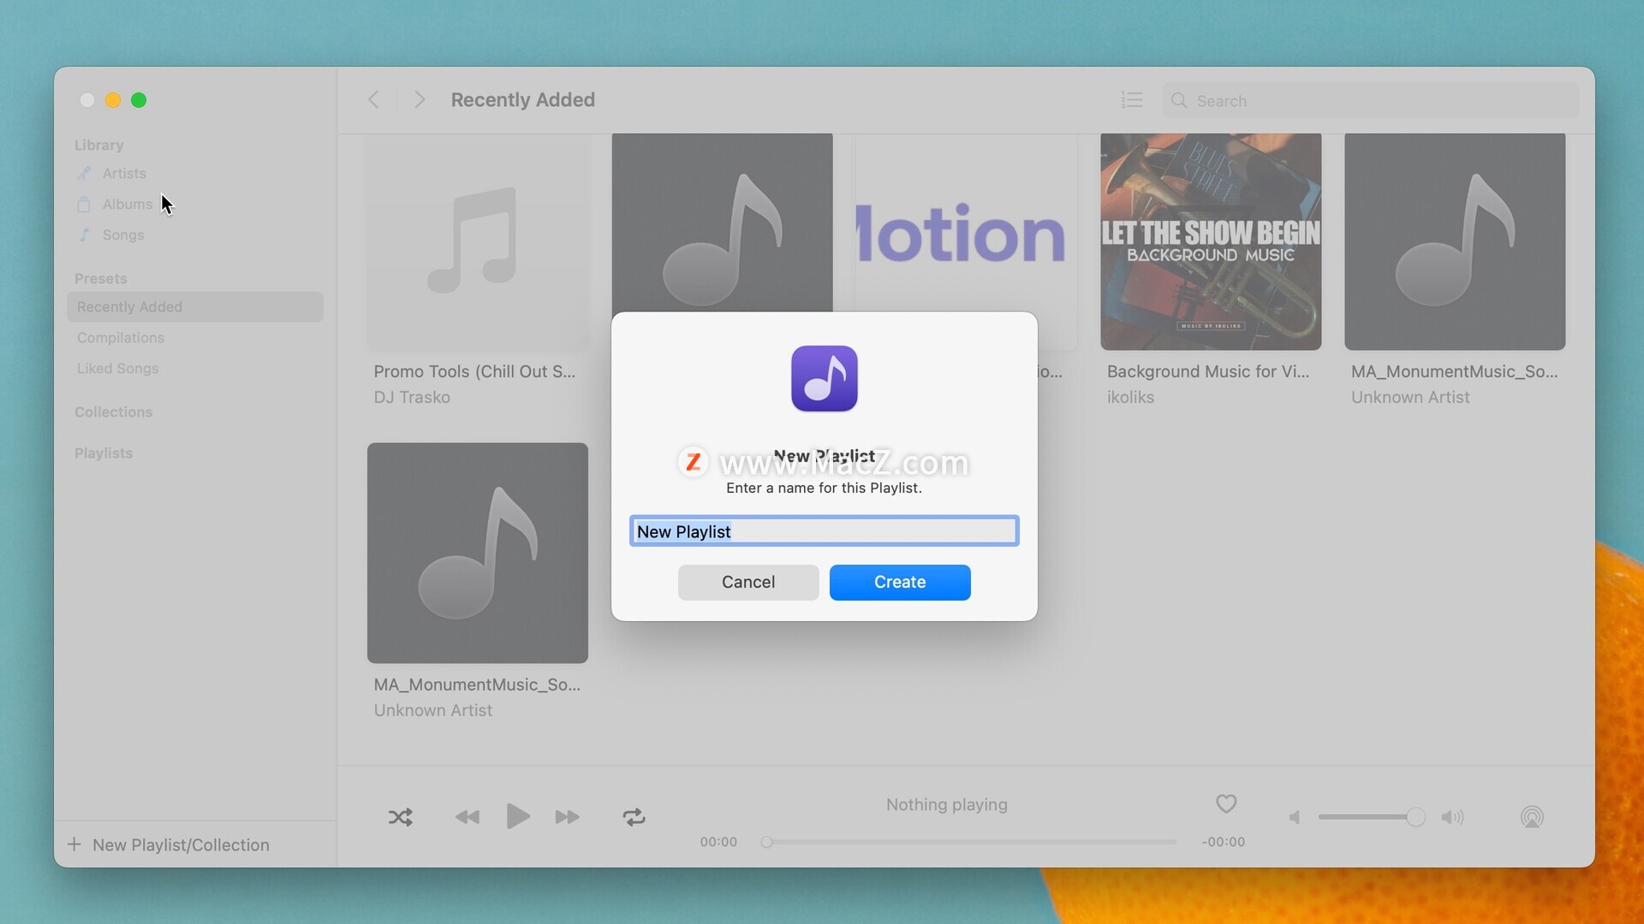Click the volume slider knob
This screenshot has height=924, width=1644.
(1415, 817)
